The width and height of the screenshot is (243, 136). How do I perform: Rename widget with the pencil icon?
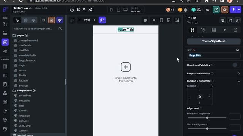coord(197,23)
